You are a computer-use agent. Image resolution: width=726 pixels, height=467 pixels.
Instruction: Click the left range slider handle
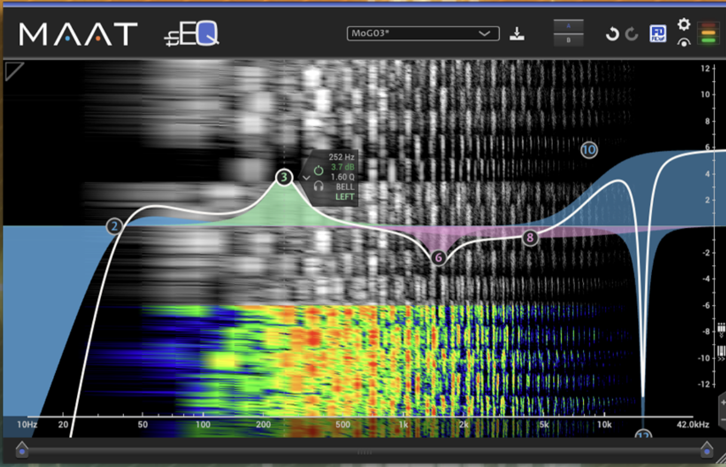pos(22,449)
